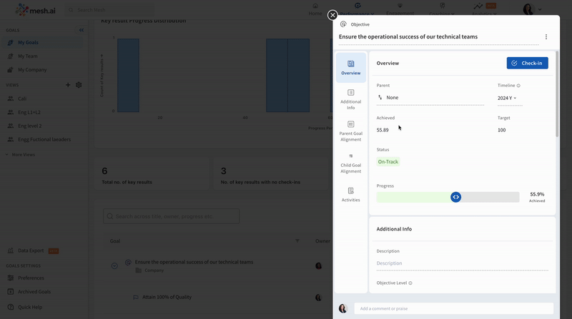Open the Child Goal Alignment tab
Viewport: 572px width, 319px height.
click(x=350, y=163)
